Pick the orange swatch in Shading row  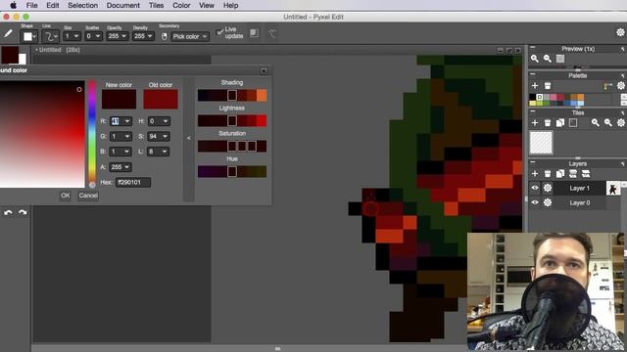[x=262, y=96]
